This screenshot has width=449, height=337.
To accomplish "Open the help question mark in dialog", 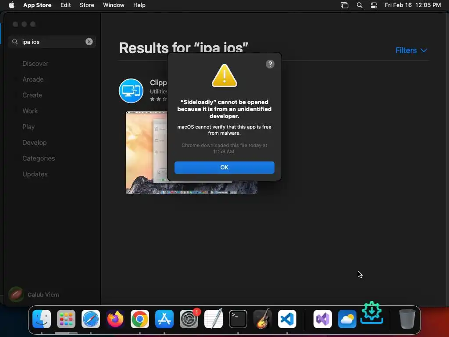I will (270, 64).
